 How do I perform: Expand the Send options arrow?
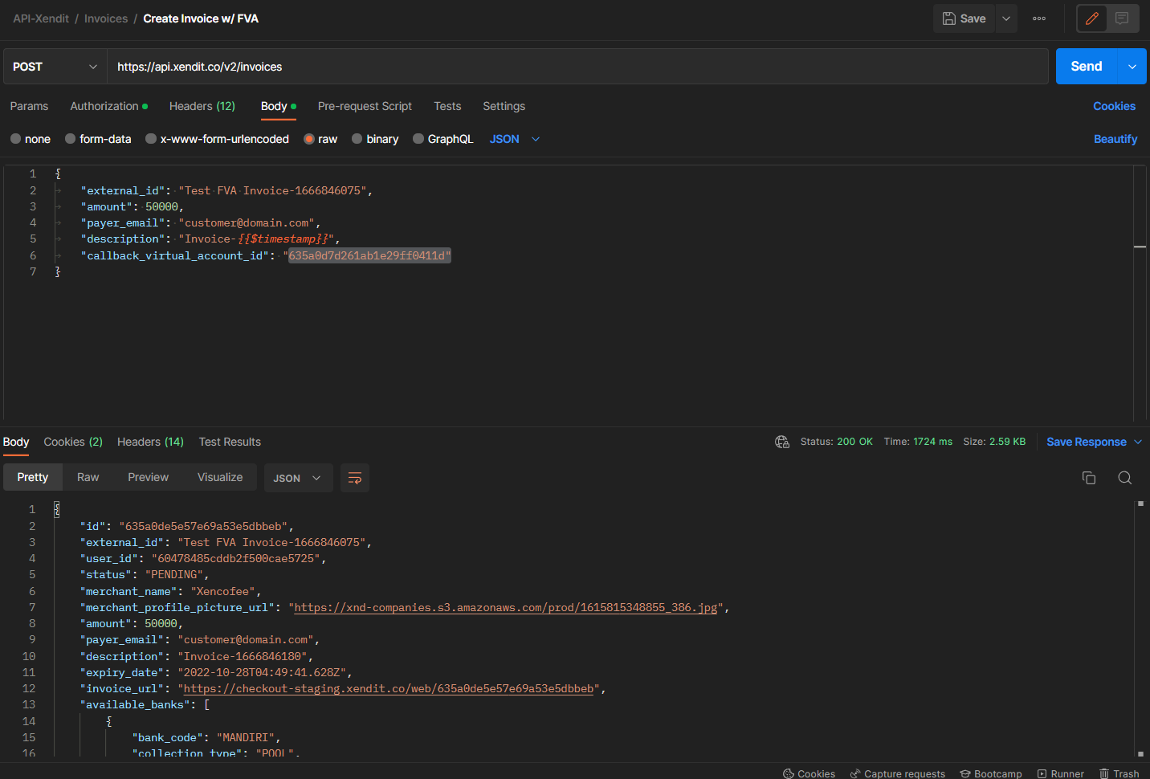[1132, 67]
